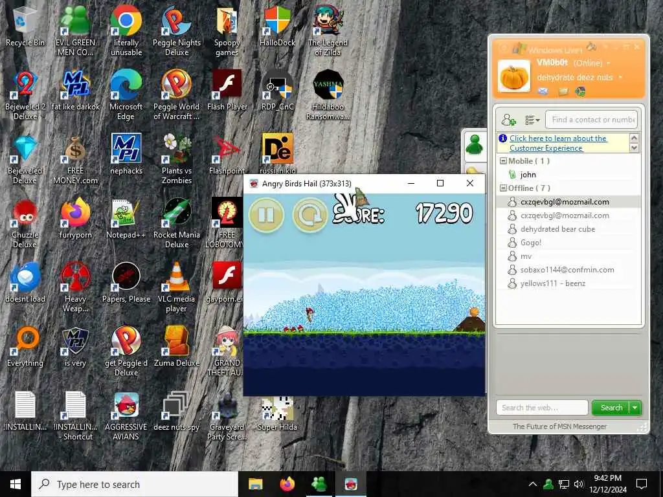663x497 pixels.
Task: Open Firefox from the taskbar
Action: [287, 484]
